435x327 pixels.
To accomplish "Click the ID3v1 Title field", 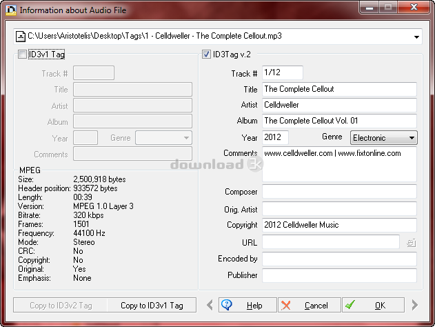I will [x=132, y=90].
